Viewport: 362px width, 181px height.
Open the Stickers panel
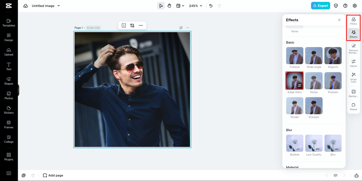(9, 110)
